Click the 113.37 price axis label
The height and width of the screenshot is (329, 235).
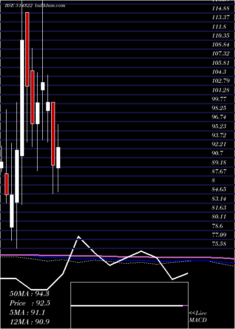click(221, 17)
